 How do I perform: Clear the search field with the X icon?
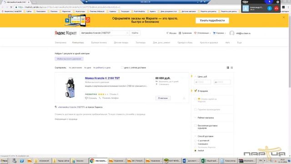coord(127,33)
